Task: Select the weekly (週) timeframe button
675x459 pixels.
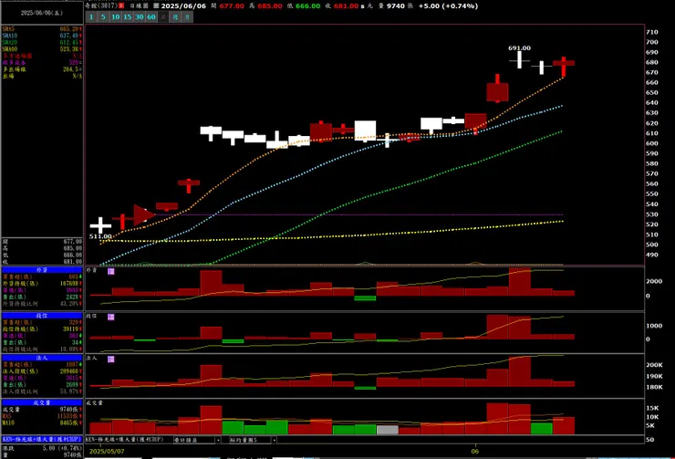Action: 175,16
